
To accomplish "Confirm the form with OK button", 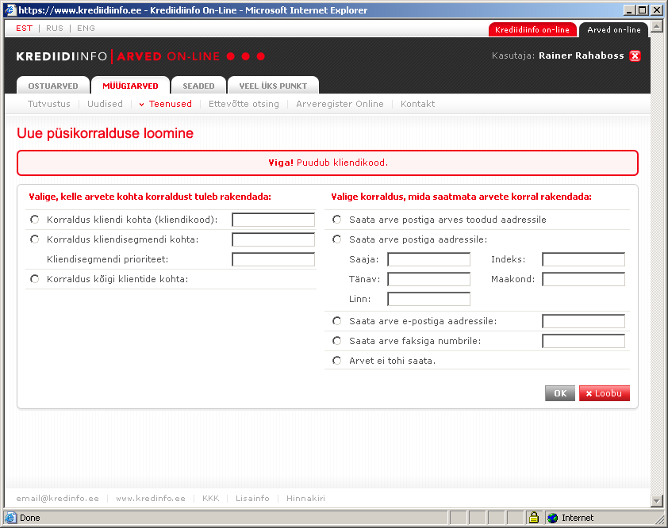I will pyautogui.click(x=560, y=393).
